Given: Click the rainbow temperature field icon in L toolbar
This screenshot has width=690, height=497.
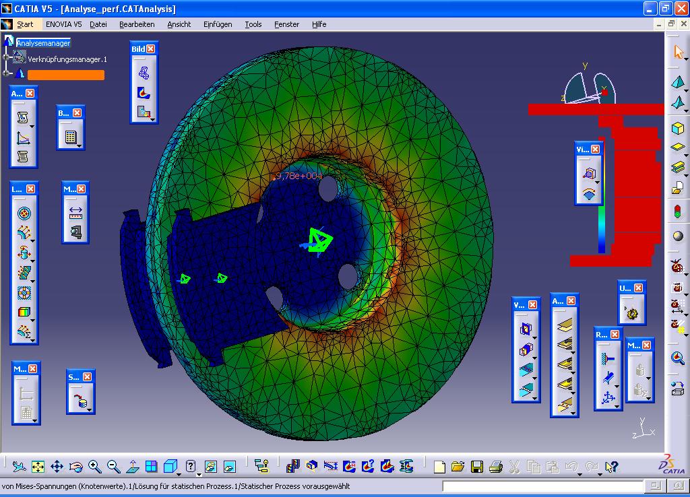Looking at the screenshot, I should (x=24, y=312).
